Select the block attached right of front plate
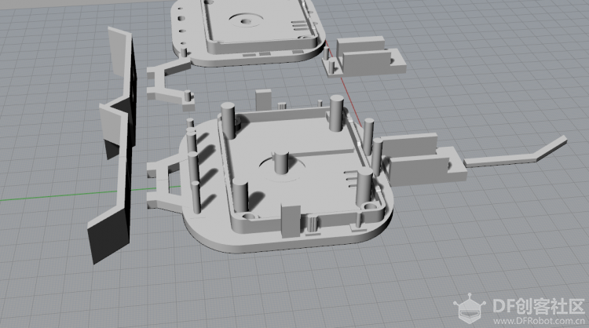Screen dimensions: 589x328 [423, 159]
